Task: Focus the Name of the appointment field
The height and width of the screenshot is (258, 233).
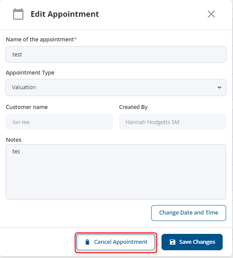Action: (x=116, y=54)
